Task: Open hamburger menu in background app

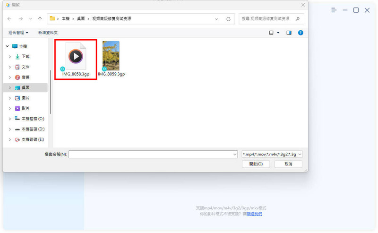Action: tap(334, 10)
